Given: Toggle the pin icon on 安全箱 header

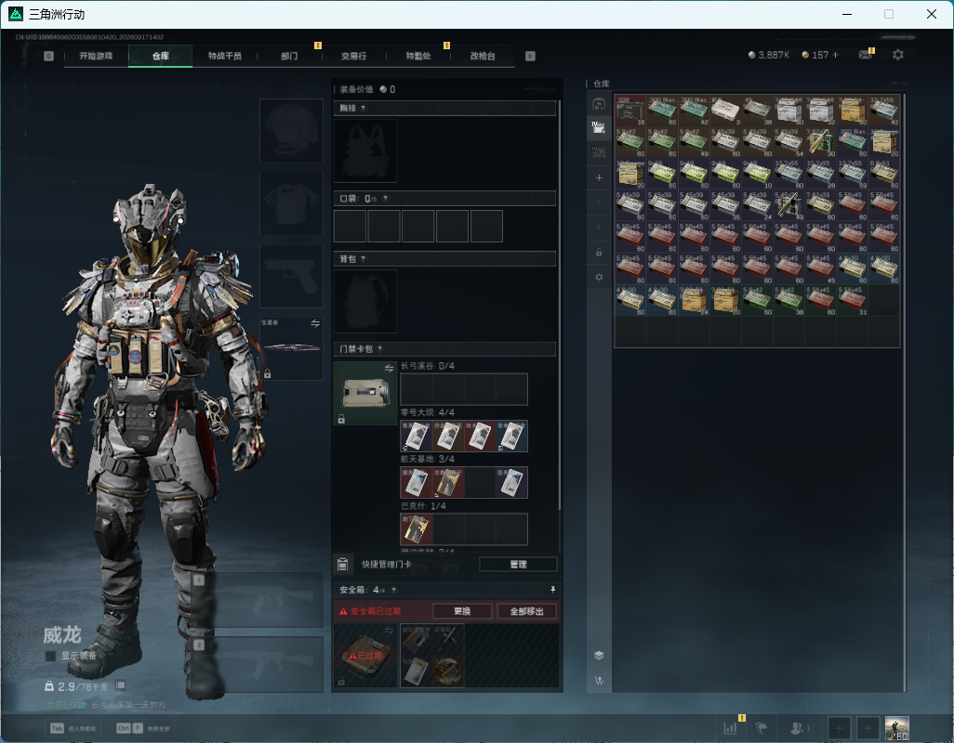Looking at the screenshot, I should tap(552, 590).
